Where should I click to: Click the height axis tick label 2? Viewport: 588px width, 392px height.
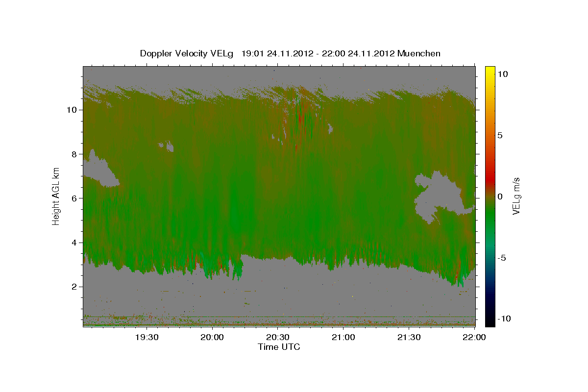[x=74, y=286]
